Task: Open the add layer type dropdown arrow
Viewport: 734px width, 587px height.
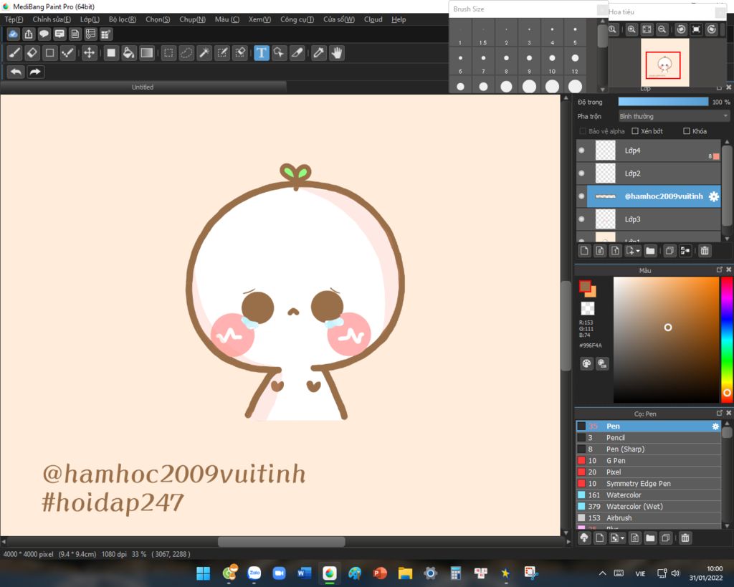Action: 637,252
